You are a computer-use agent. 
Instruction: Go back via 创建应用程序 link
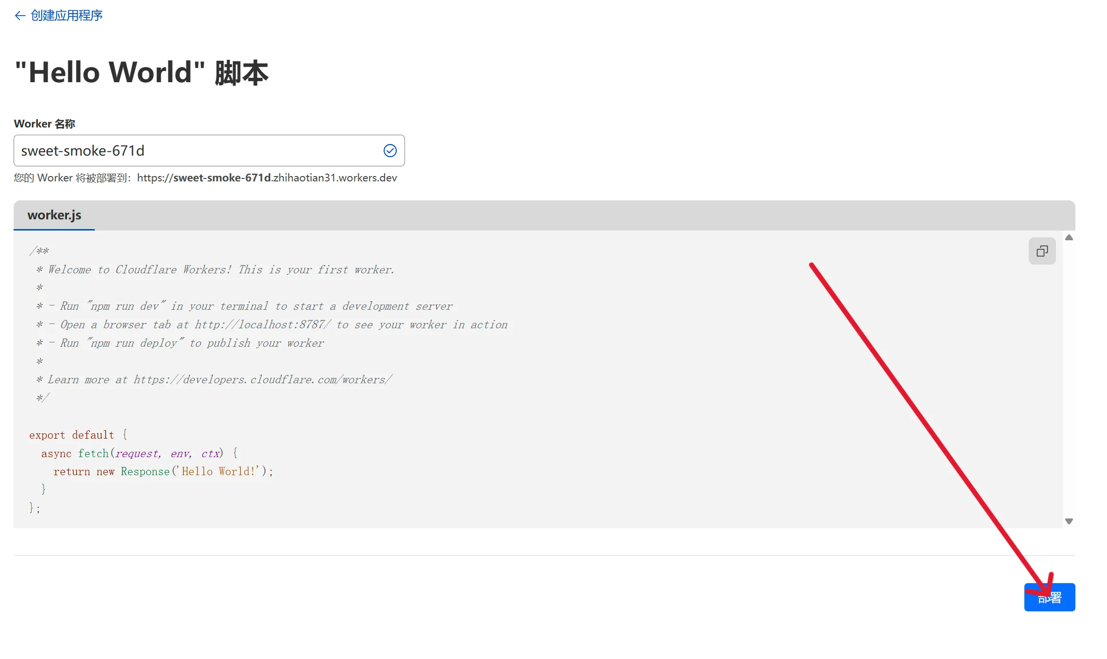[67, 16]
